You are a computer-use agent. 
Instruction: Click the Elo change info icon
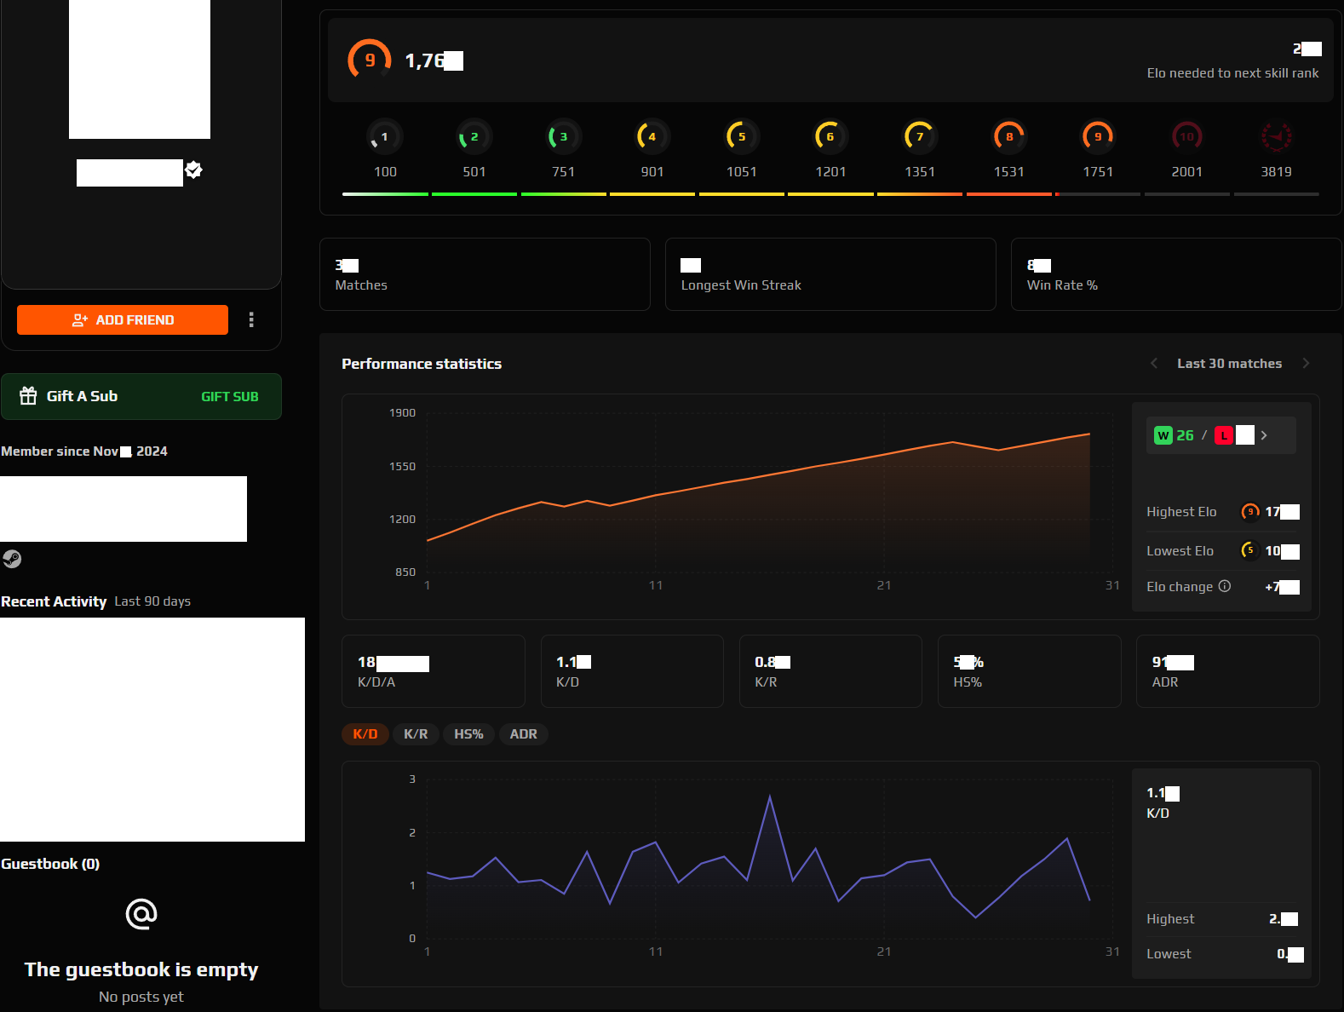point(1225,586)
